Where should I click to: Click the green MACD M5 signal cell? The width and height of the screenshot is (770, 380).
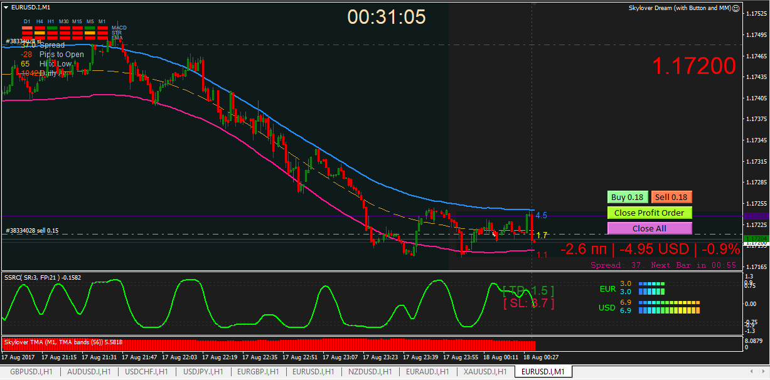tap(90, 28)
